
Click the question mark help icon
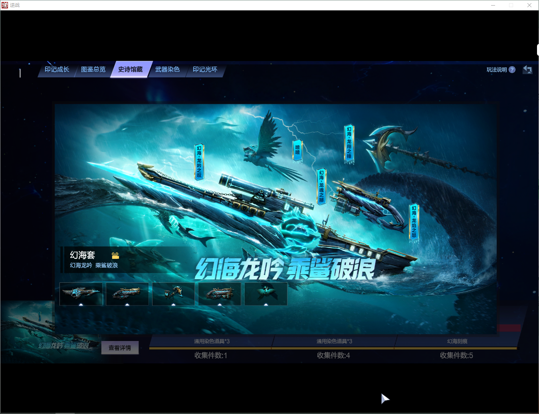512,70
